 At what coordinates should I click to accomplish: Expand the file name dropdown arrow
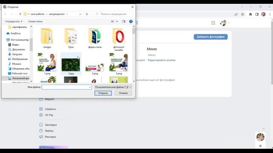(90, 87)
